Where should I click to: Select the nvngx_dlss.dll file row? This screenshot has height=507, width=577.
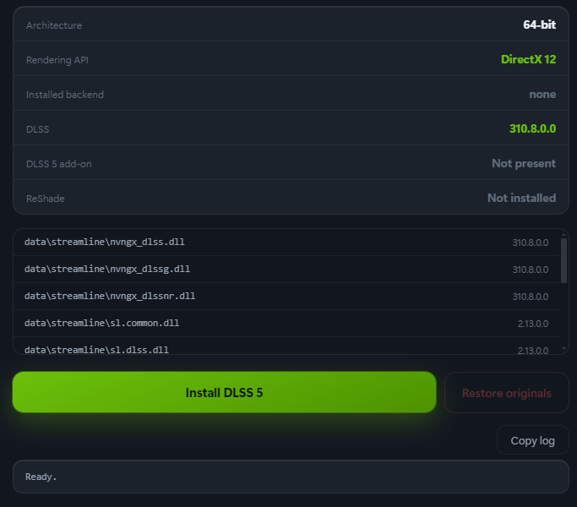point(286,243)
